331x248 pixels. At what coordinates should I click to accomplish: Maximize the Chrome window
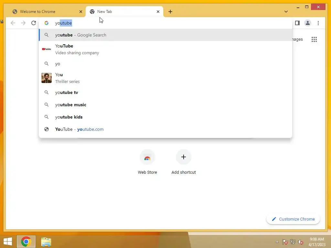coord(307,7)
